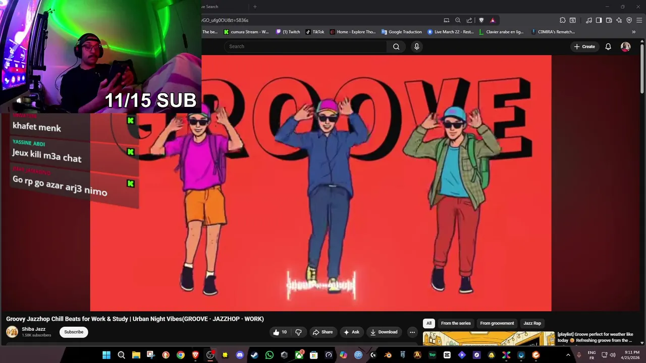
Task: Open the YouTube account avatar menu
Action: [625, 46]
